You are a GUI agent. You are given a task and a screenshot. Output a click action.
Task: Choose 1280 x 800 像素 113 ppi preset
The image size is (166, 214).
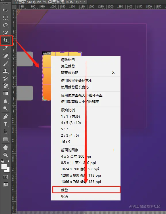(86, 175)
